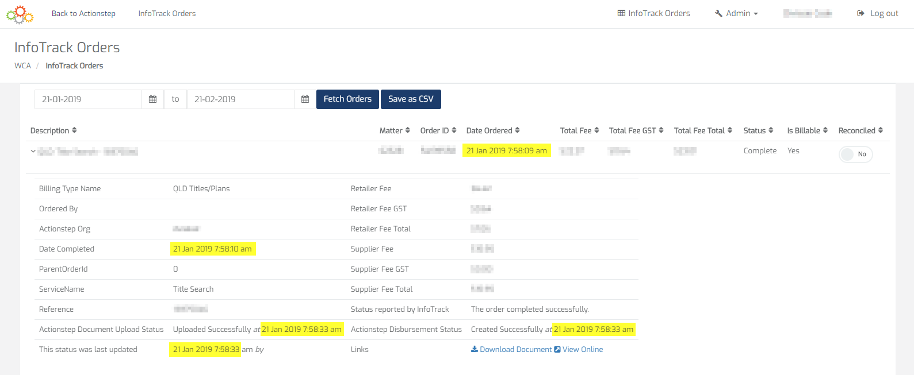Click the WCA breadcrumb link
The image size is (914, 375).
point(22,65)
